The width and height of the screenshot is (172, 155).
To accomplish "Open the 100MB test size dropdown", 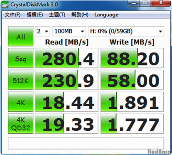I will [x=69, y=31].
